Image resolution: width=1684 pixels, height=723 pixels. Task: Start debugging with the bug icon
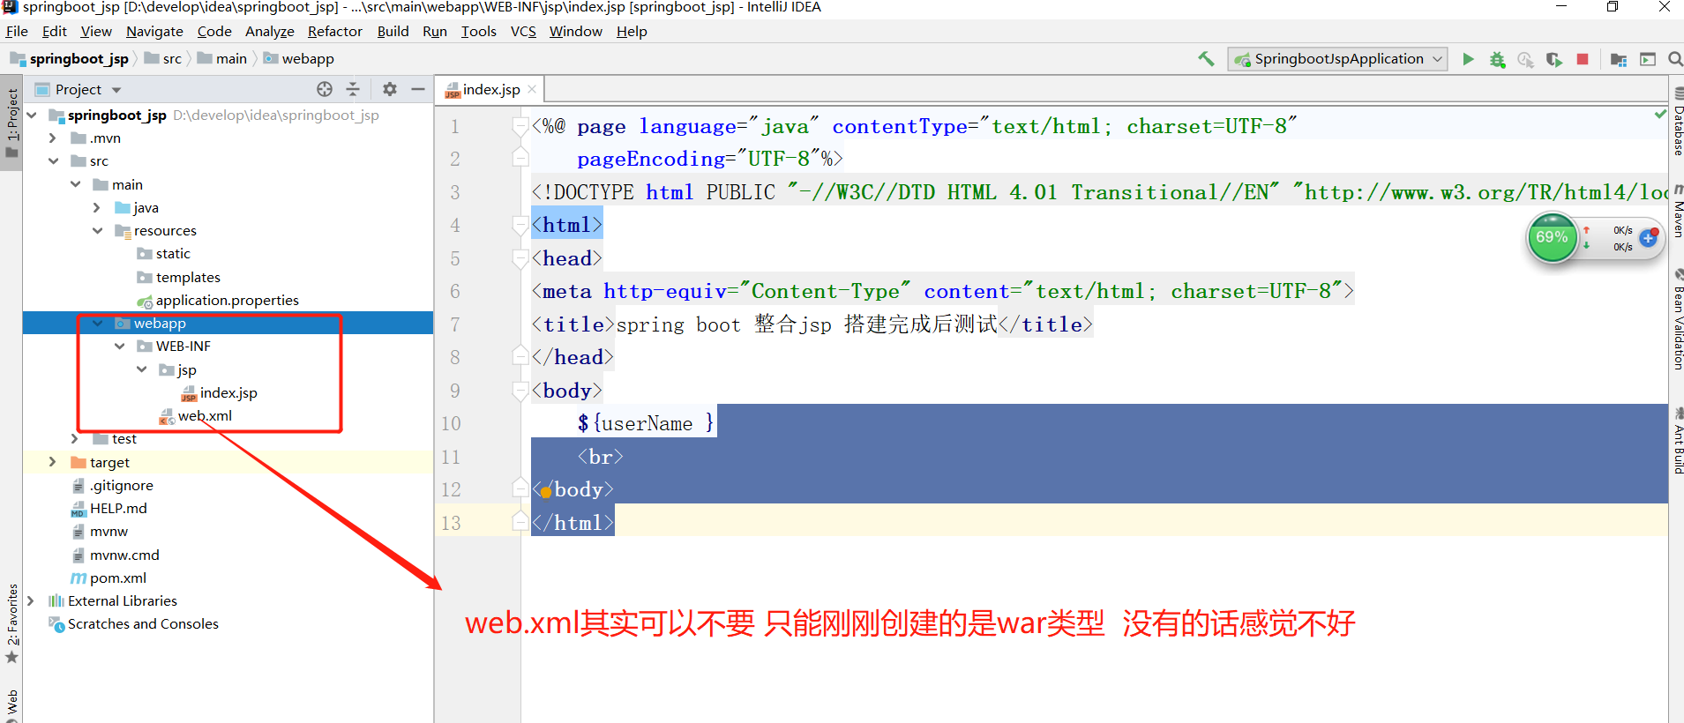point(1497,59)
